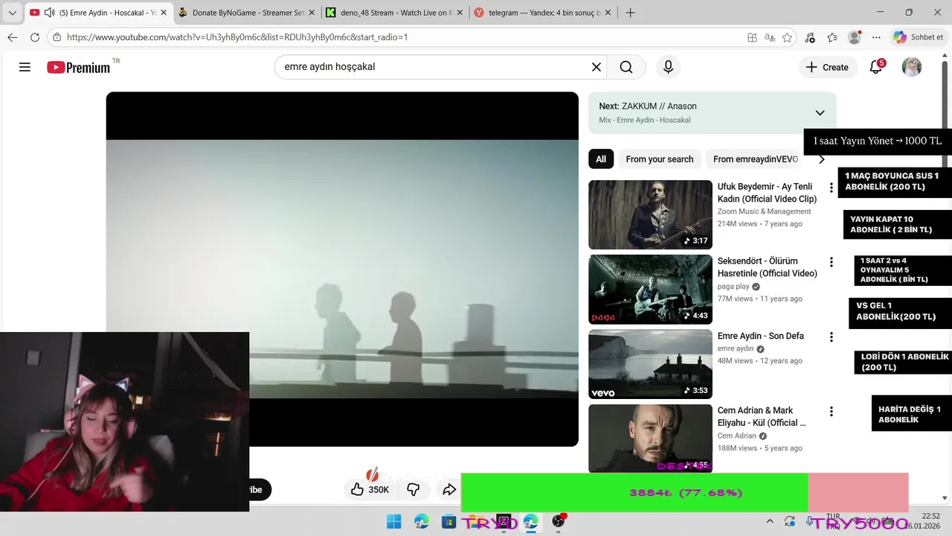Open Microsoft Store from taskbar
The height and width of the screenshot is (536, 952).
(x=448, y=521)
